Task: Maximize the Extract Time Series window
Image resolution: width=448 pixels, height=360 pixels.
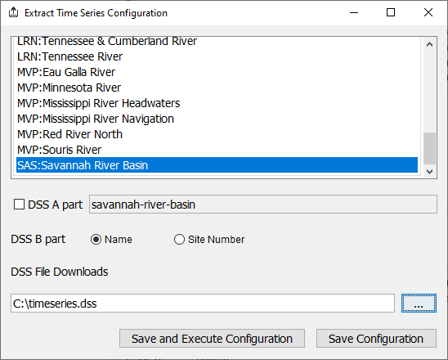Action: (x=391, y=12)
